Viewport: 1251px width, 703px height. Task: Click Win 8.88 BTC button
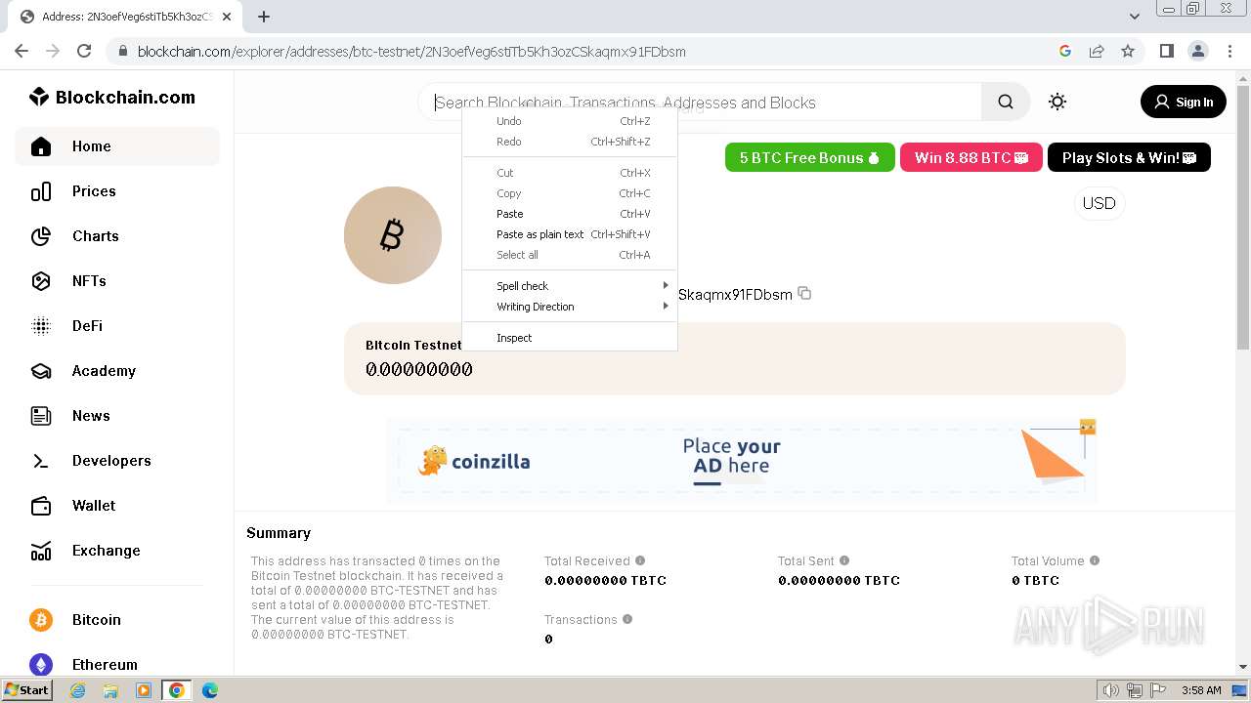click(971, 157)
